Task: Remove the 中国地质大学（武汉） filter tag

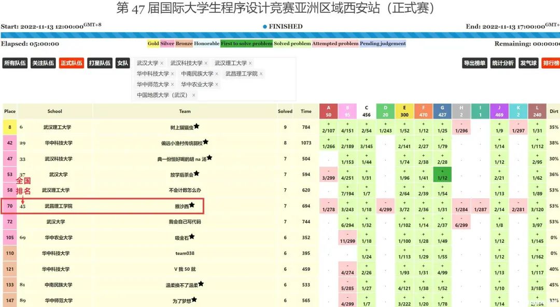Action: coord(194,95)
